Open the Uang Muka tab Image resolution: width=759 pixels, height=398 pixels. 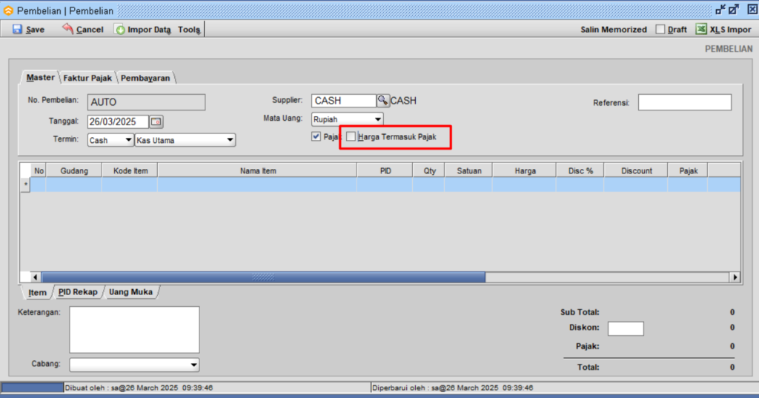[x=130, y=292]
